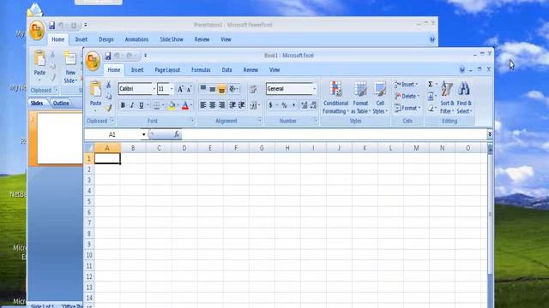Open Excel View tab
Viewport: 549px width, 308px height.
(x=274, y=70)
